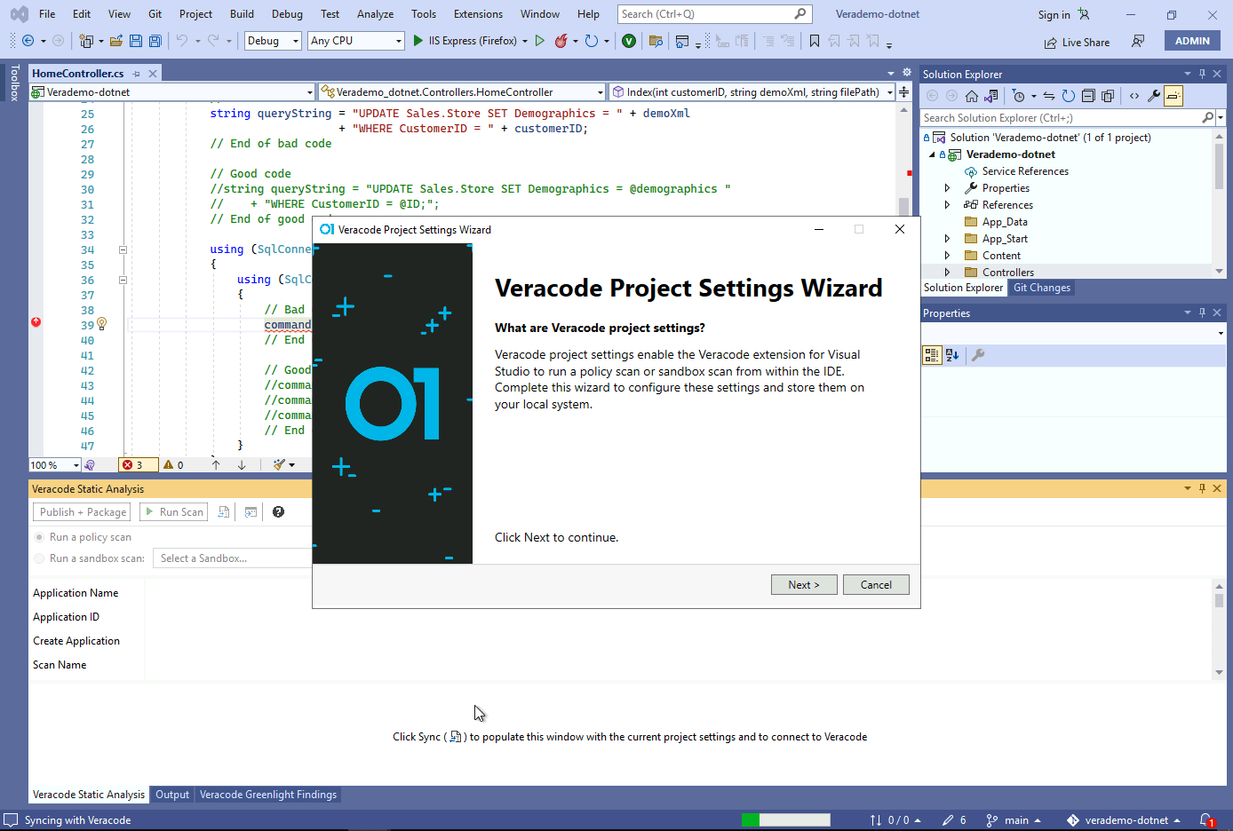This screenshot has height=831, width=1233.
Task: Switch to the Git Changes tab
Action: pos(1041,287)
